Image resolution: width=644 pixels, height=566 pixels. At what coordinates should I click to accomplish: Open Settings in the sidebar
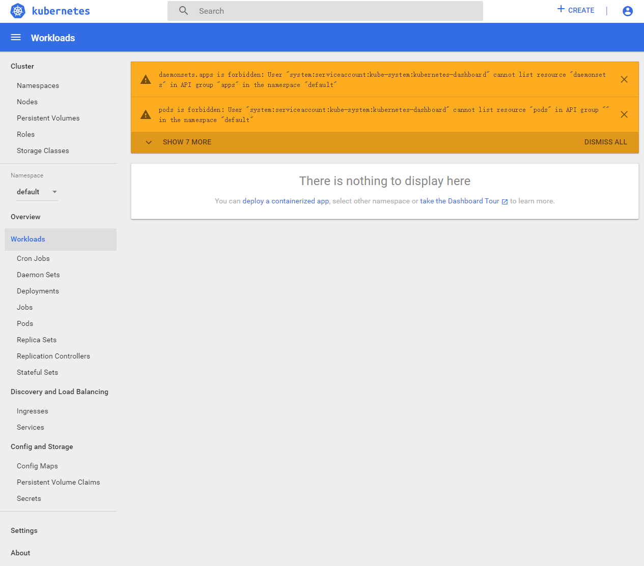(24, 530)
